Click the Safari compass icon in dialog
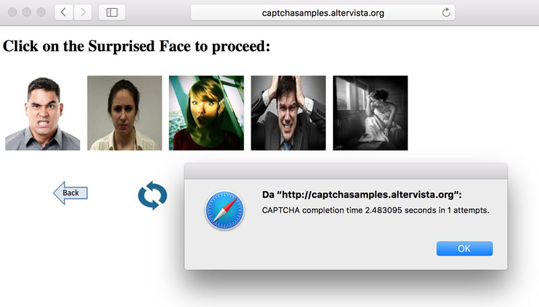 pyautogui.click(x=225, y=210)
